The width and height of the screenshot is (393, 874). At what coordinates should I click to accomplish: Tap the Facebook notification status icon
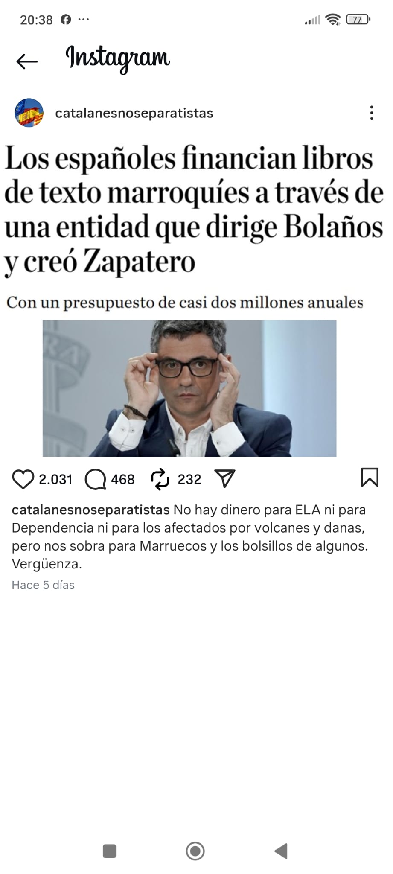point(66,19)
